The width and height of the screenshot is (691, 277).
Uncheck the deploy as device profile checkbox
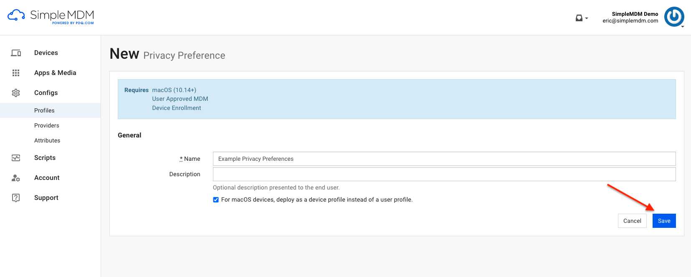(216, 200)
